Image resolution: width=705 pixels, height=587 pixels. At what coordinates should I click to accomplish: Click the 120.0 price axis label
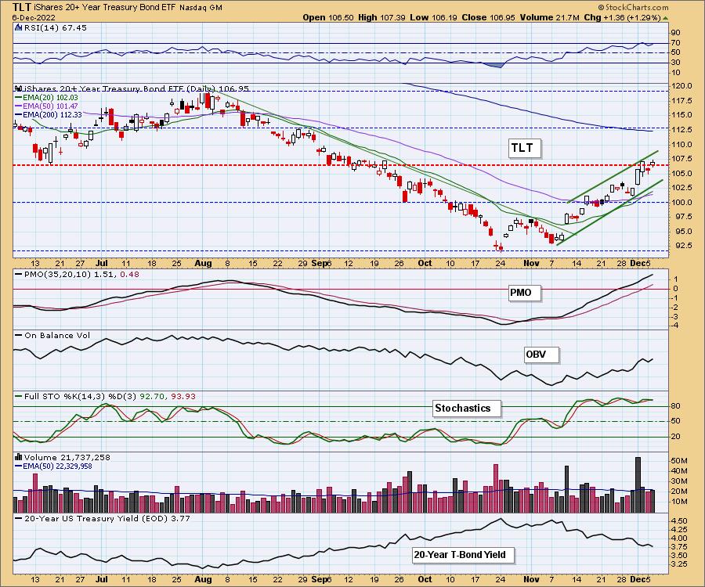pyautogui.click(x=683, y=86)
